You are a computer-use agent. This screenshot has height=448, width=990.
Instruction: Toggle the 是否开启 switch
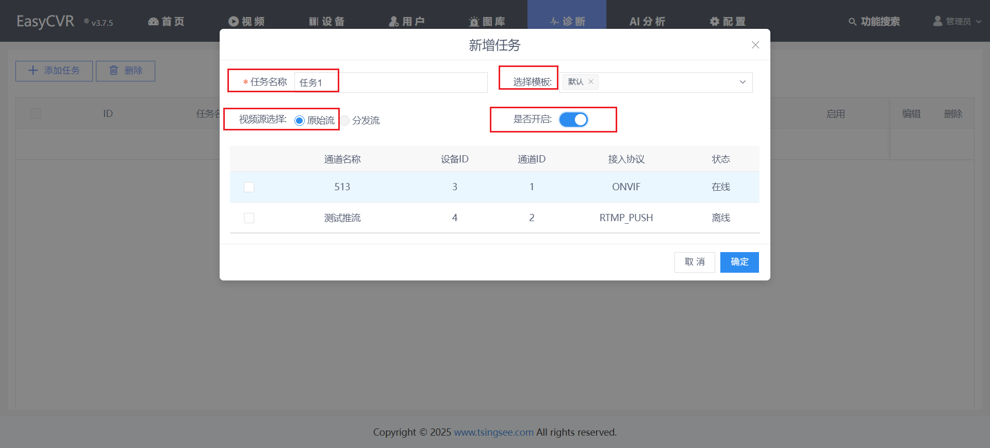[573, 120]
